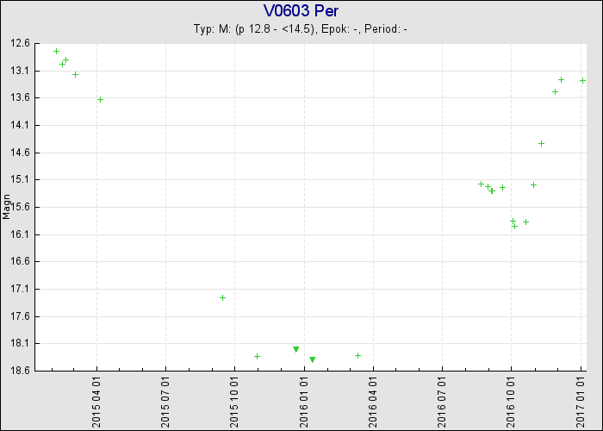Click the y-axis value 18.6
The image size is (603, 431).
[x=20, y=371]
